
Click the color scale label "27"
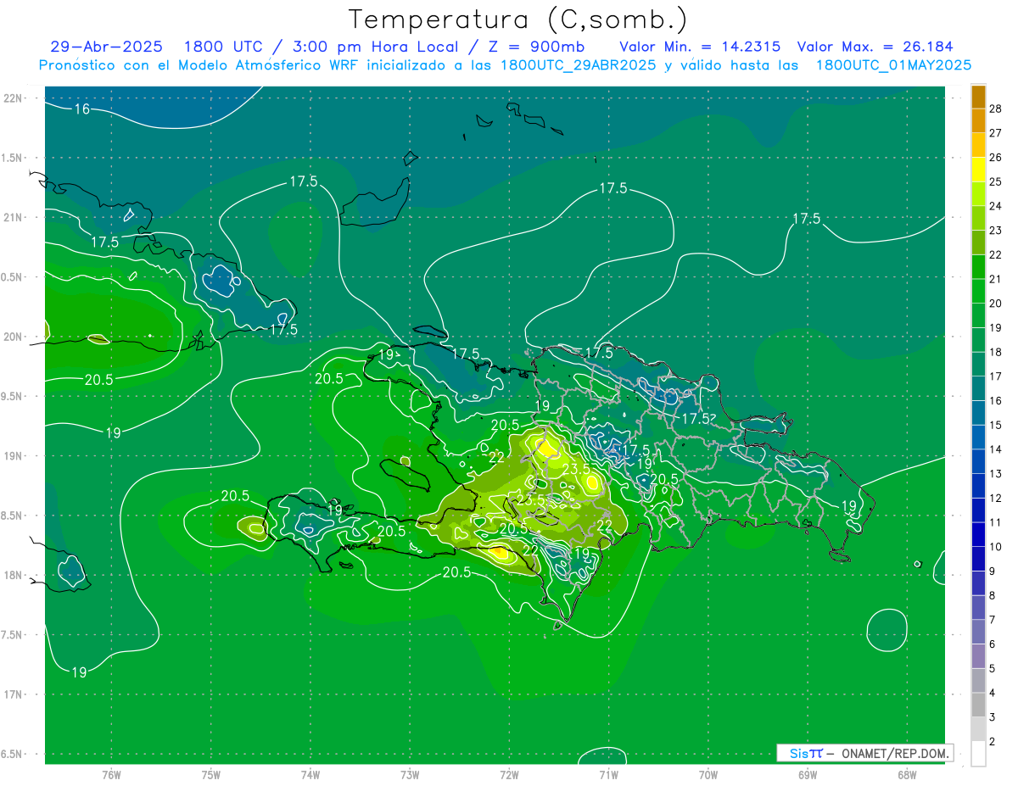pyautogui.click(x=996, y=133)
